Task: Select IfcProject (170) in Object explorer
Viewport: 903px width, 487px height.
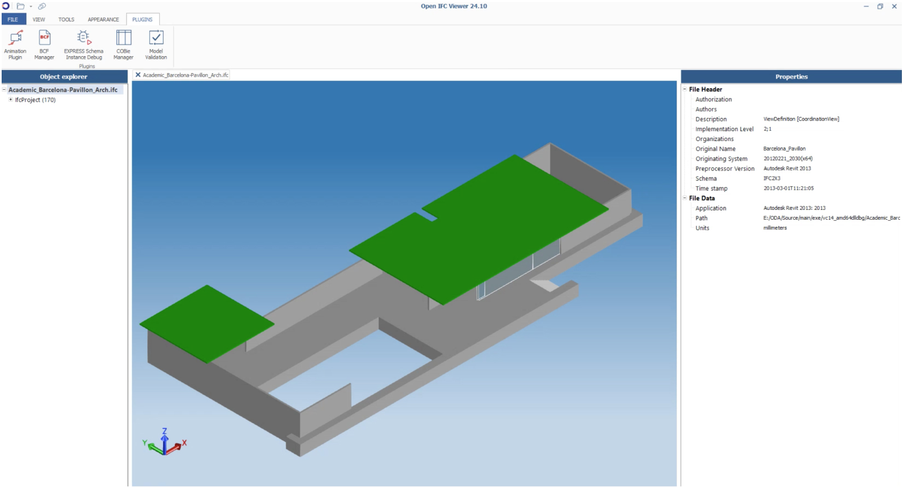Action: pyautogui.click(x=35, y=100)
